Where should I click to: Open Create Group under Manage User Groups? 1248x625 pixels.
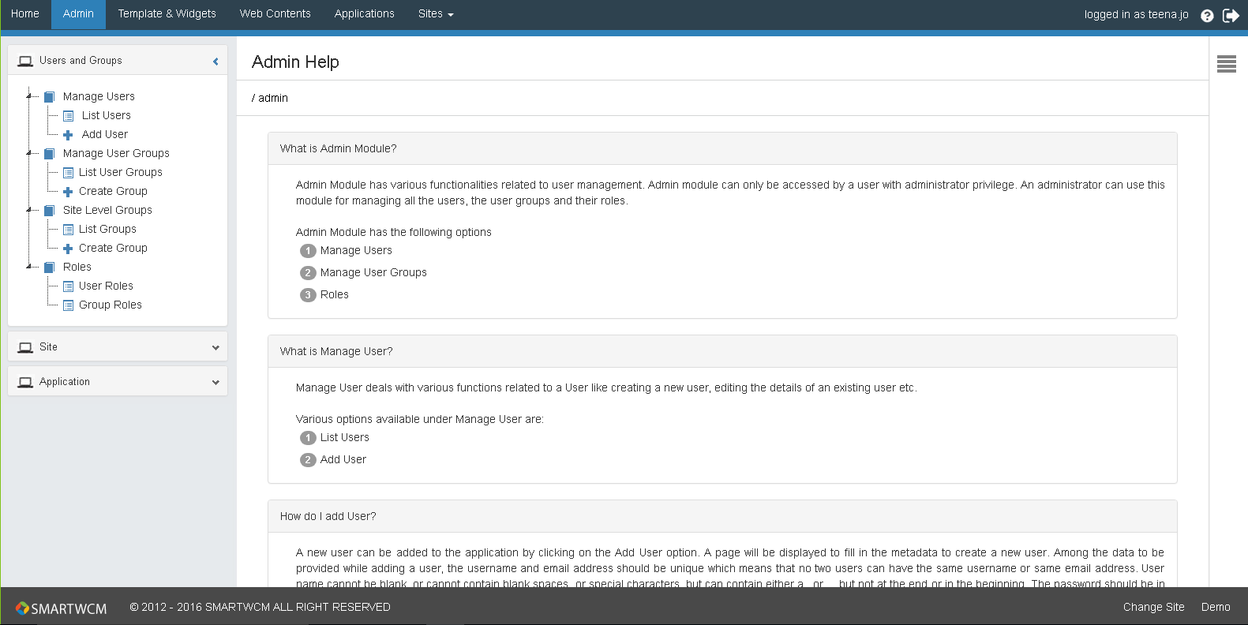[113, 191]
